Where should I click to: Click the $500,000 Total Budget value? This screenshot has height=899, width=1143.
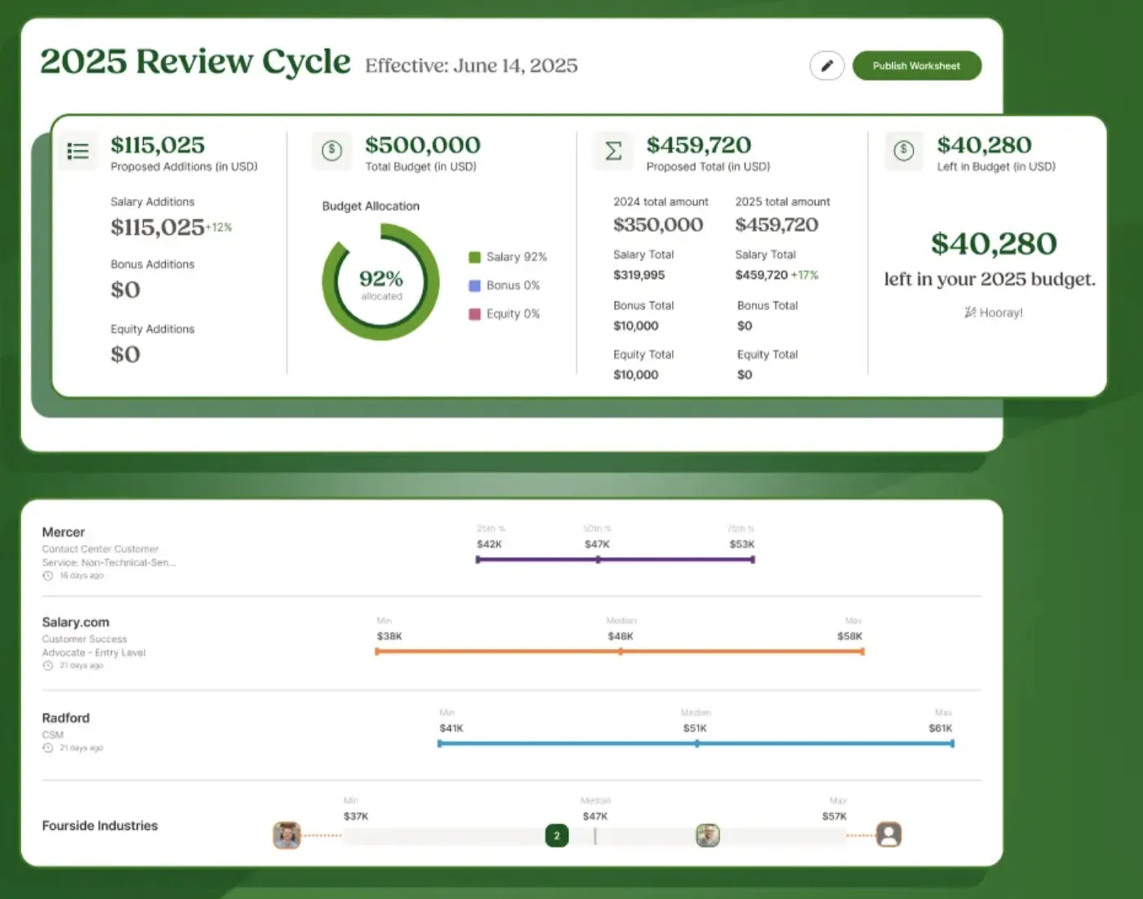(x=423, y=144)
